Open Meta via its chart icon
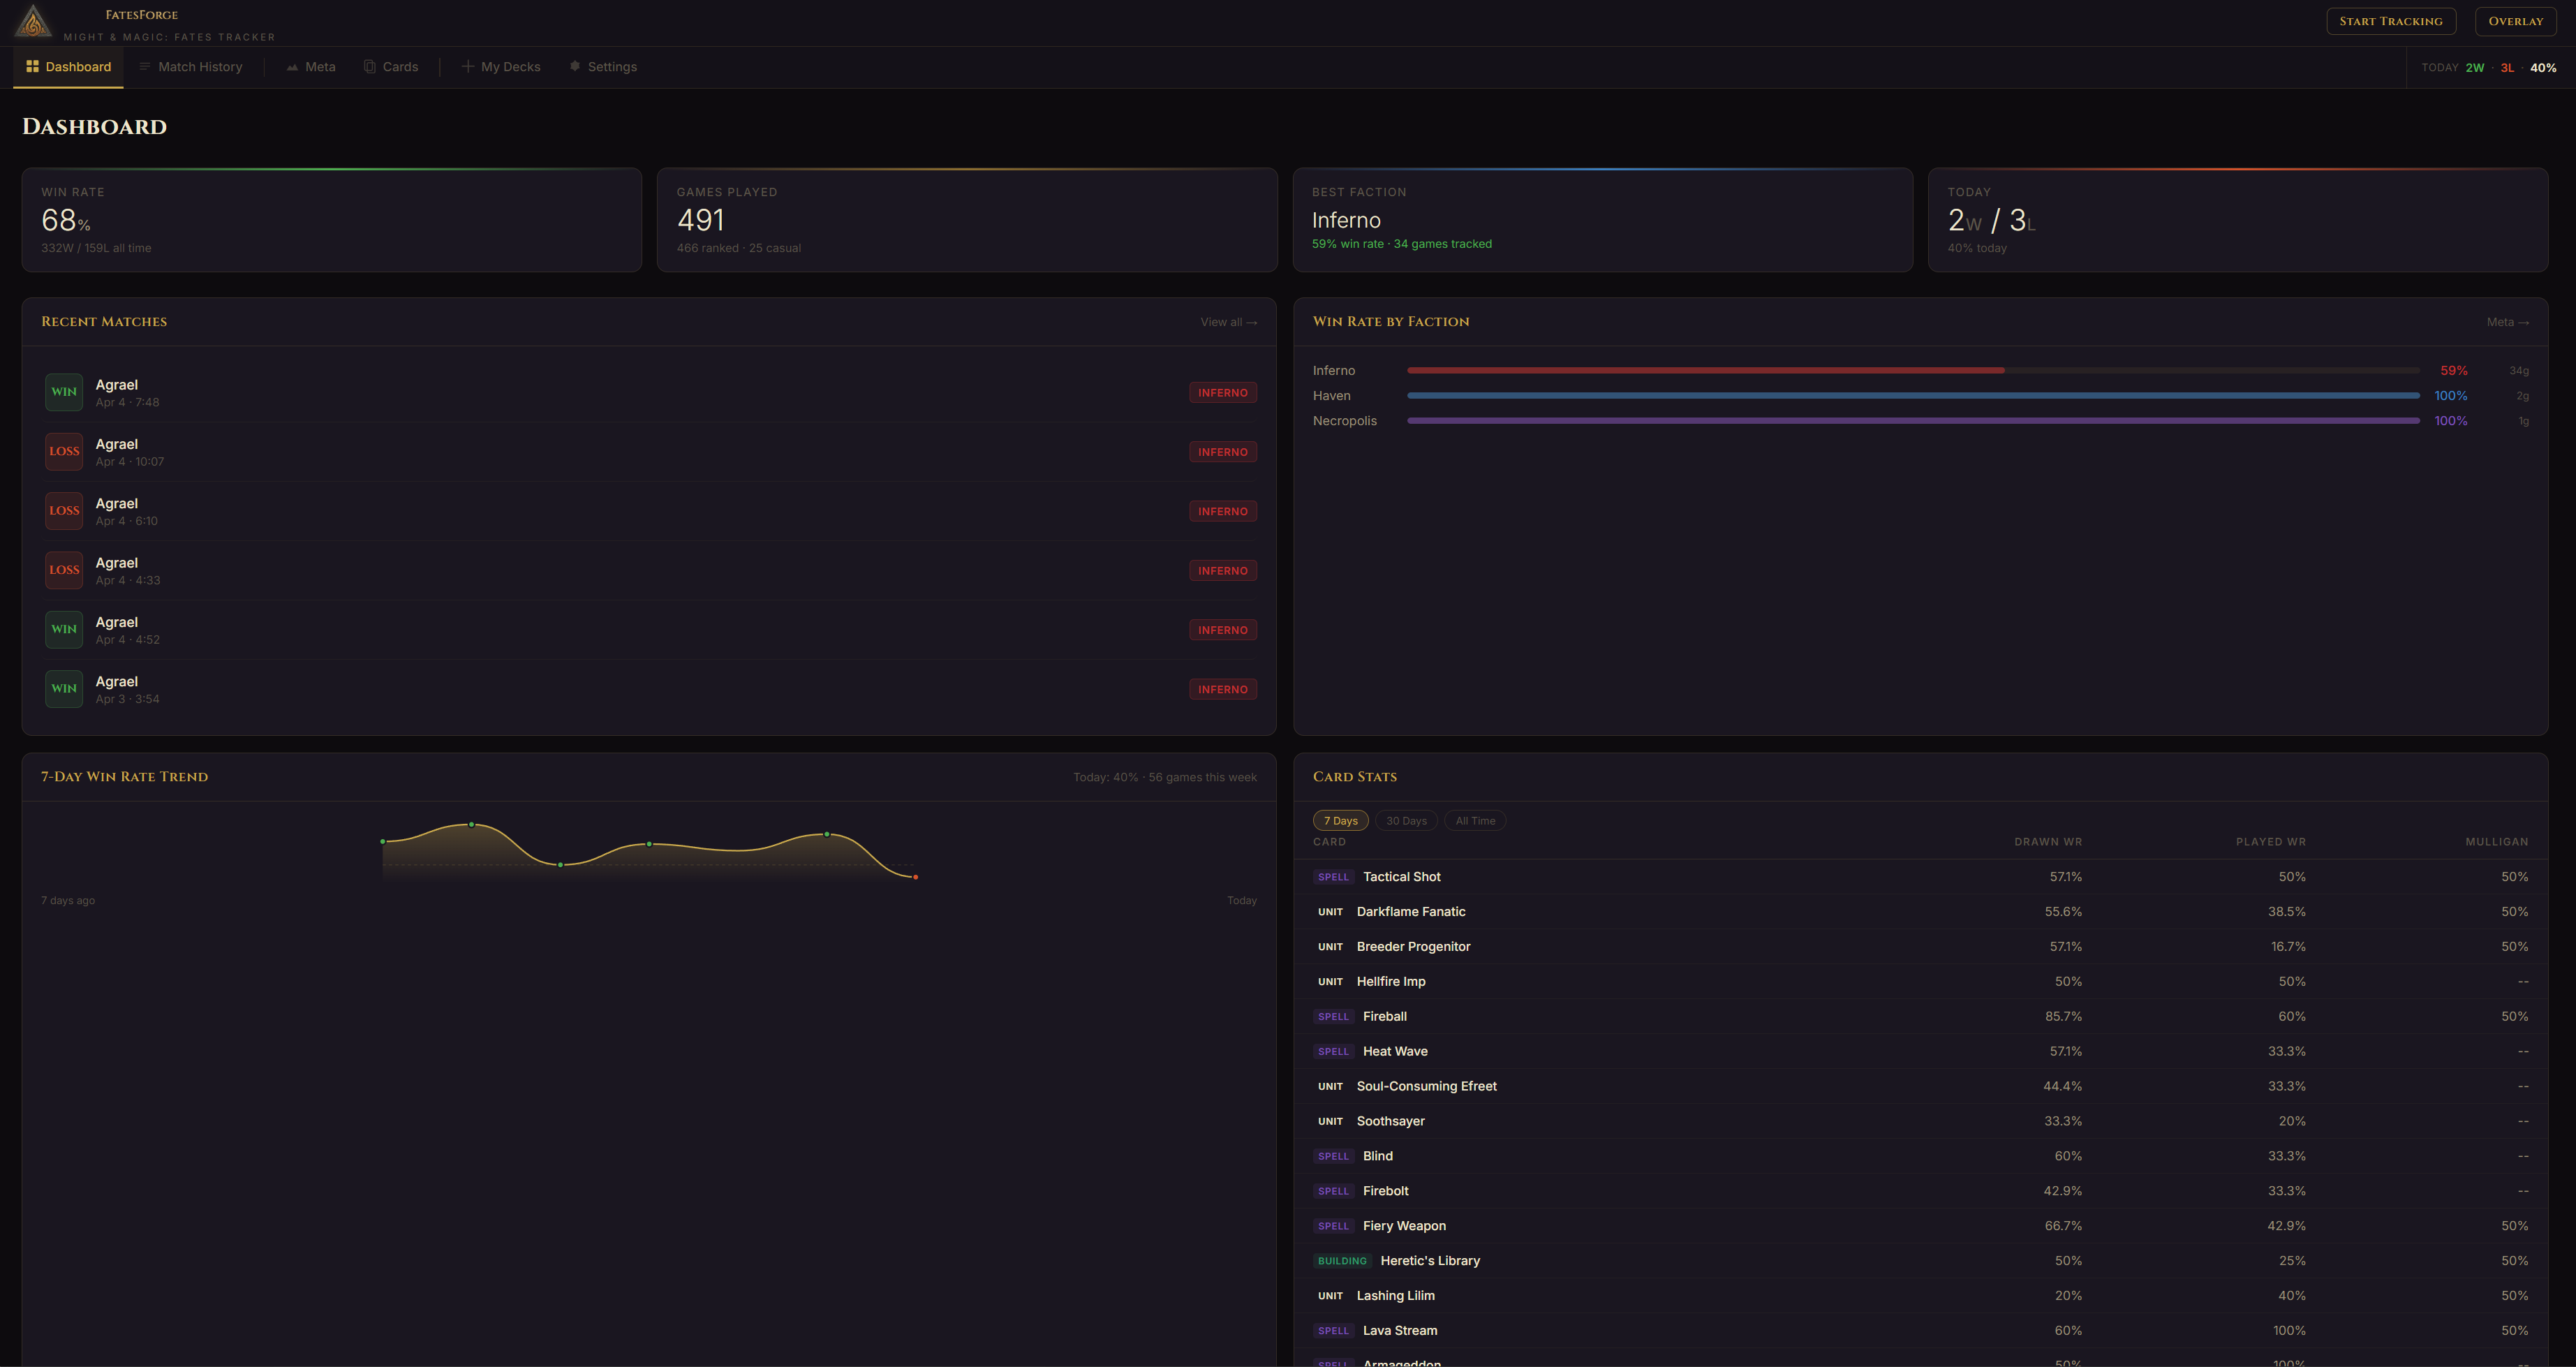This screenshot has height=1367, width=2576. click(292, 66)
